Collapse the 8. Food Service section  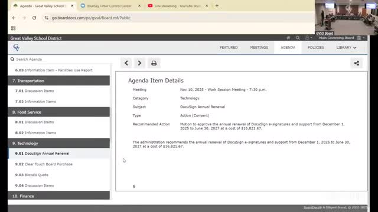pyautogui.click(x=58, y=112)
